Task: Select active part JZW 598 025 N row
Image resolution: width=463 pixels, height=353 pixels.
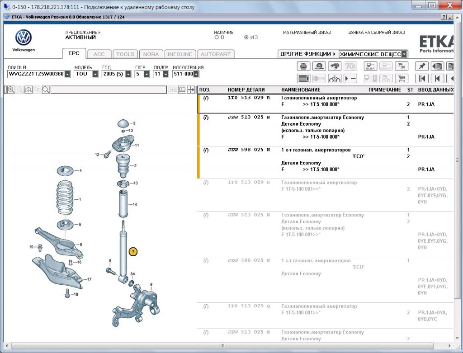Action: point(326,162)
